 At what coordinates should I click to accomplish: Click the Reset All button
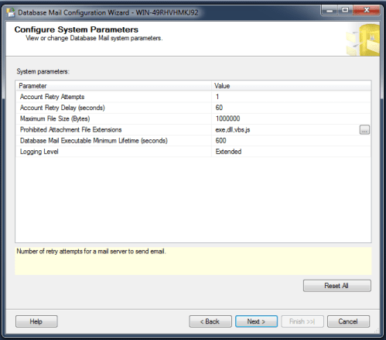pyautogui.click(x=337, y=286)
